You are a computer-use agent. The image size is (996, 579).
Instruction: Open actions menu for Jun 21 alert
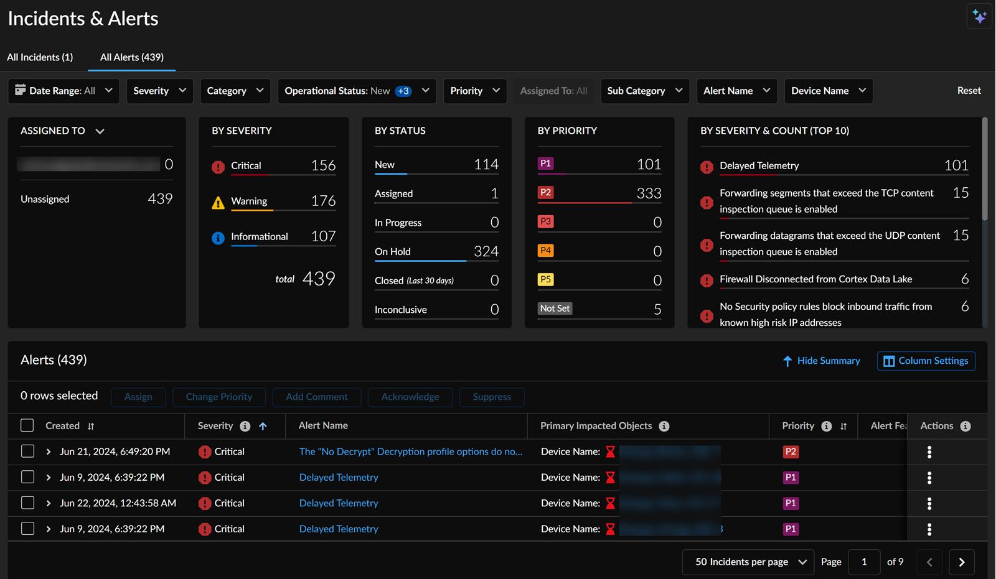pos(929,452)
